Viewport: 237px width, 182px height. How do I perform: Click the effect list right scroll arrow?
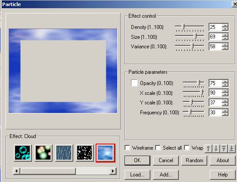coord(113,171)
